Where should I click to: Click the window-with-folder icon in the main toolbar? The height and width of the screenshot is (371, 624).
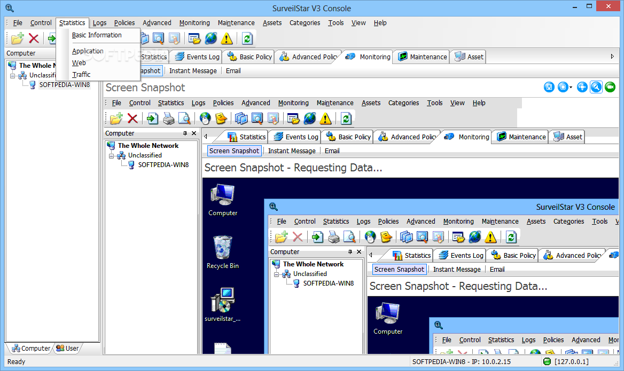tap(194, 38)
